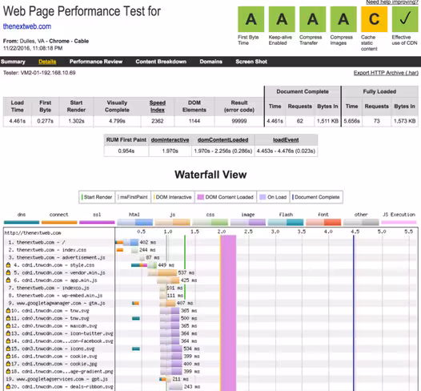This screenshot has height=391, width=421.
Task: Click the lock icon on row 4 style.css
Action: point(8,265)
